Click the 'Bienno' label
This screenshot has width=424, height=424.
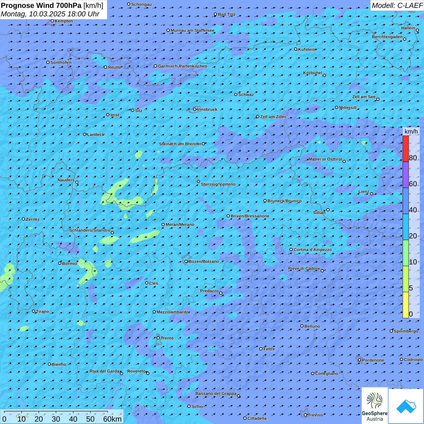pyautogui.click(x=59, y=364)
